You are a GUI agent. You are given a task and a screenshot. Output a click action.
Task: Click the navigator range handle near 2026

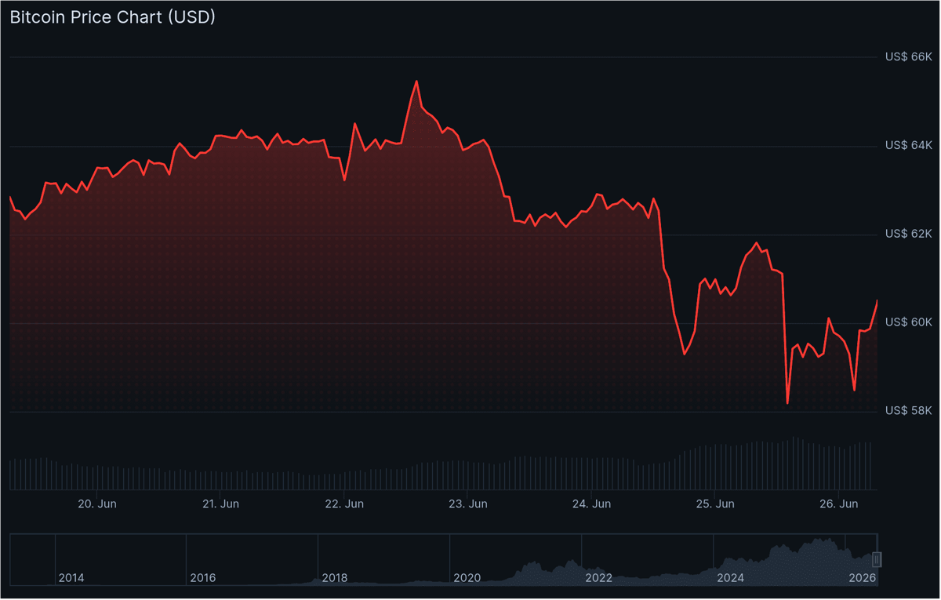(877, 559)
